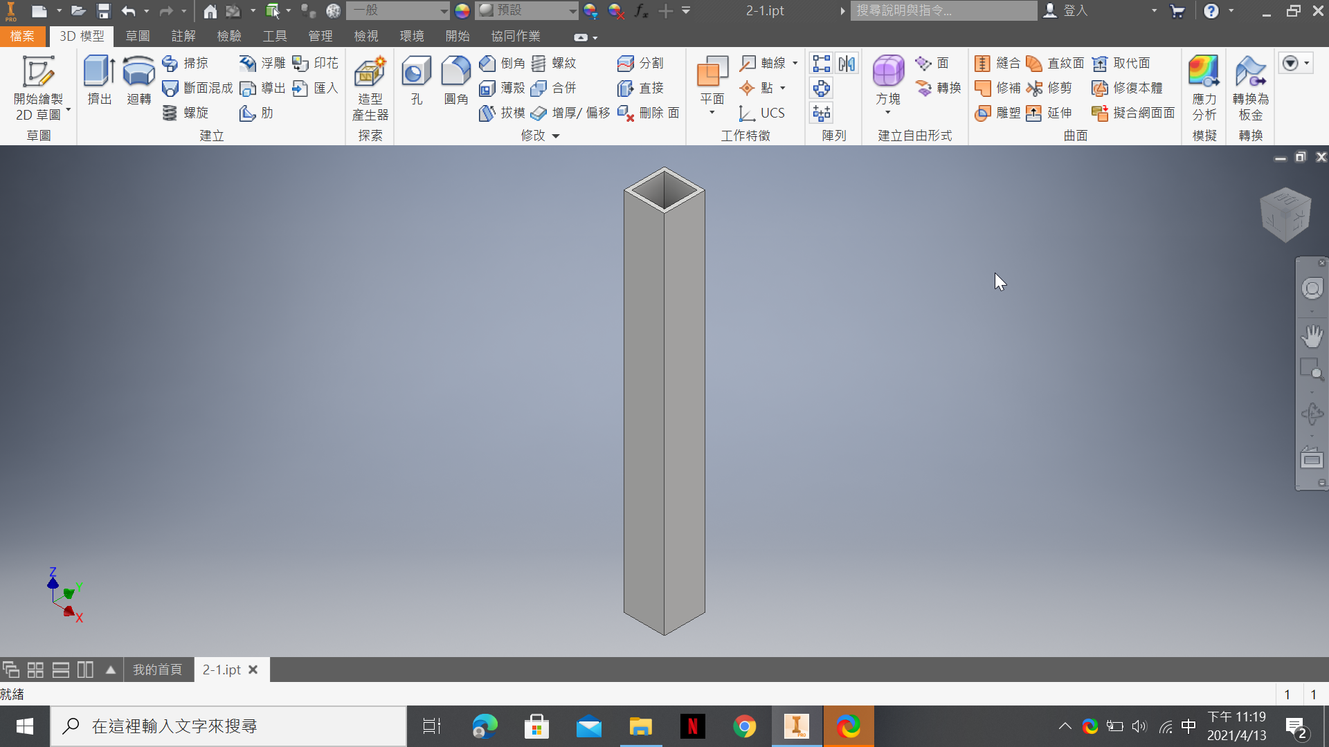
Task: Start a 2D sketch (開始繪製2D草圖)
Action: click(38, 88)
